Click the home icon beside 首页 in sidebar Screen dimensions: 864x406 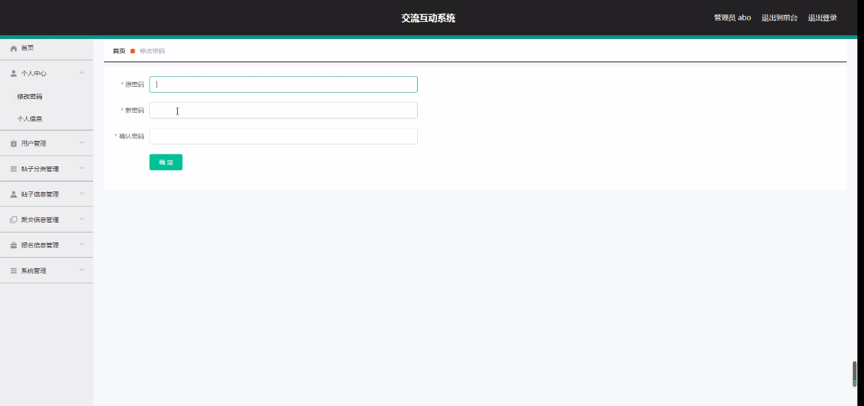[13, 48]
